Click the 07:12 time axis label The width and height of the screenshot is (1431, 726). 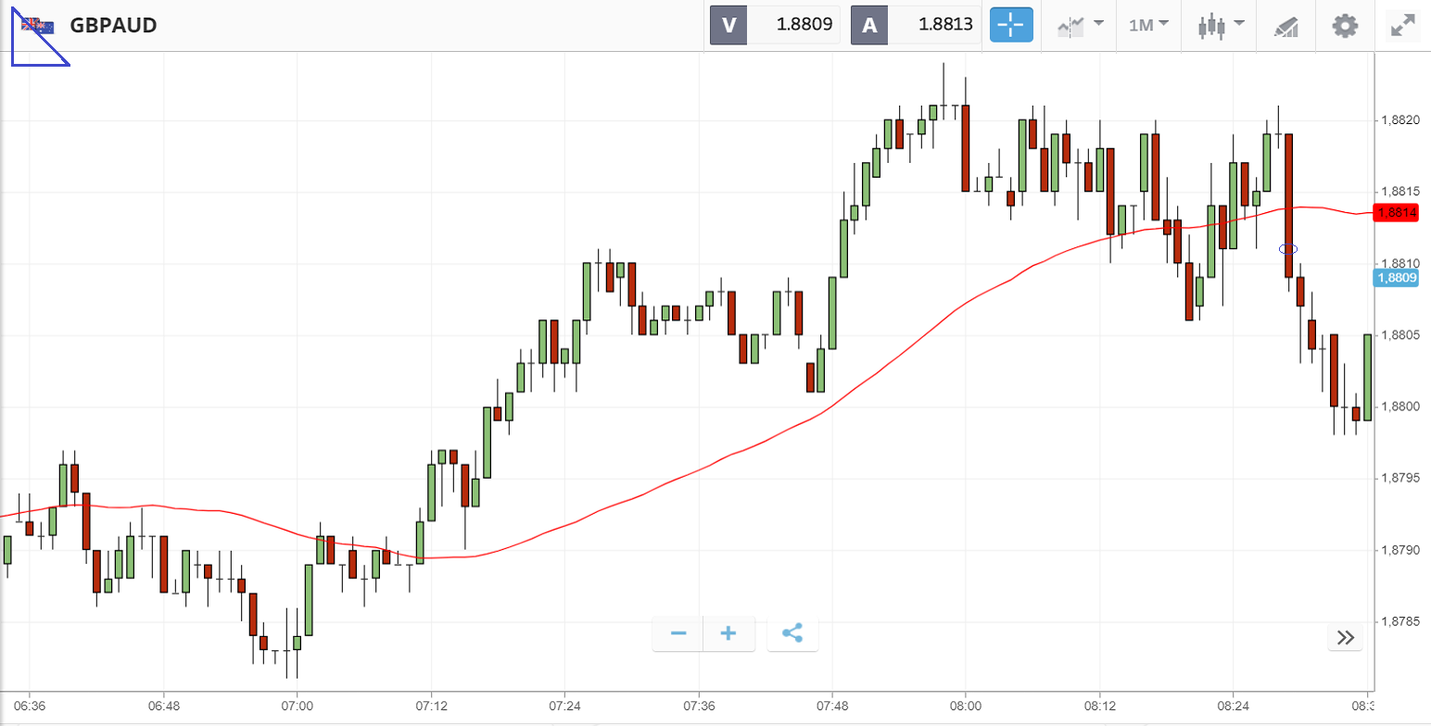click(x=431, y=705)
